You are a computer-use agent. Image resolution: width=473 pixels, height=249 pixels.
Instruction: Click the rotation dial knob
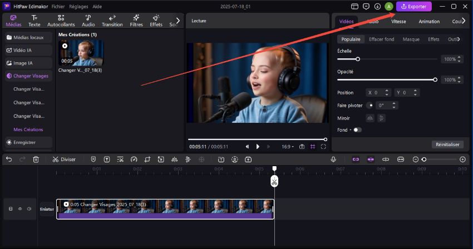[370, 105]
